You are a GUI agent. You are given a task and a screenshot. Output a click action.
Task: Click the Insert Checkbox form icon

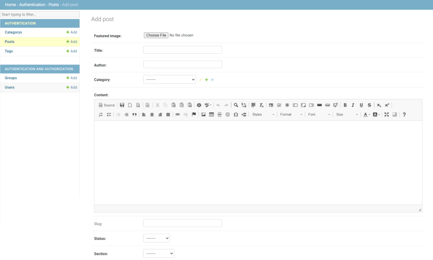(279, 105)
